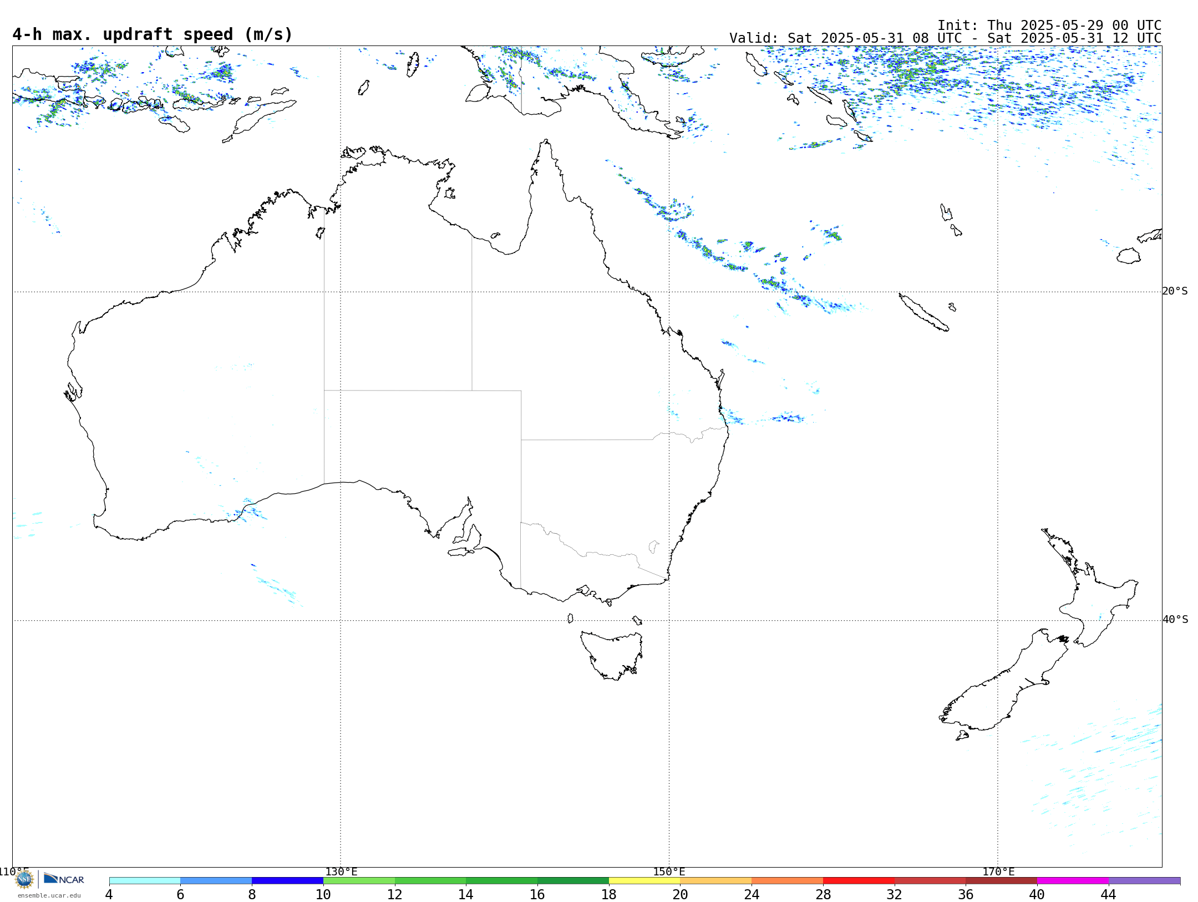Click the Valid time range text line
Image resolution: width=1198 pixels, height=902 pixels.
pyautogui.click(x=945, y=38)
